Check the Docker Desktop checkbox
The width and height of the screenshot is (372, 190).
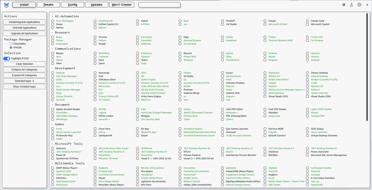click(x=307, y=73)
